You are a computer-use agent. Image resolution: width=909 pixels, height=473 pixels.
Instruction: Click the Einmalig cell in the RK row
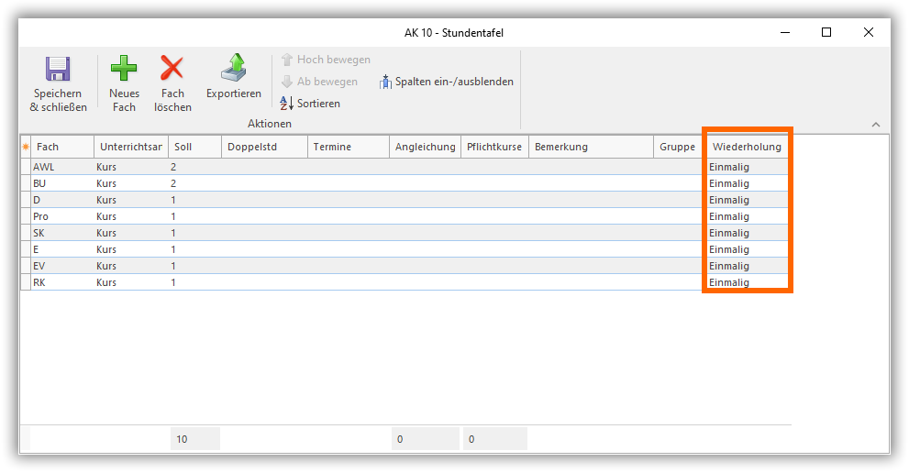(746, 282)
